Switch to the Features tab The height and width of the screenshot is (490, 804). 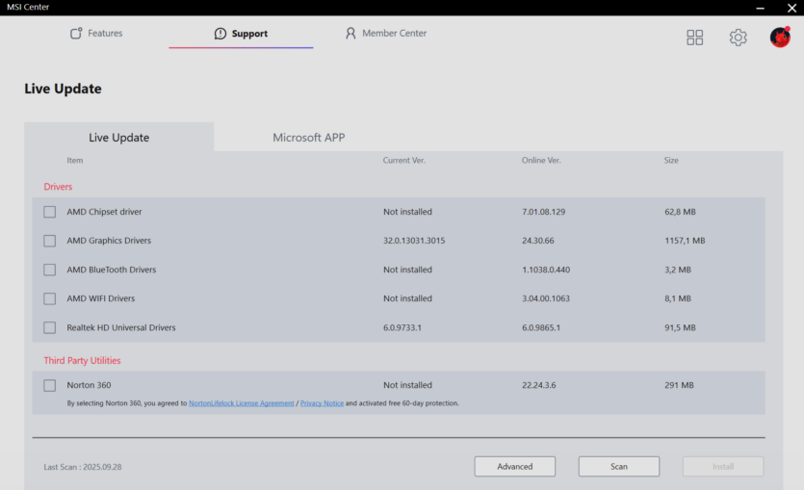96,34
